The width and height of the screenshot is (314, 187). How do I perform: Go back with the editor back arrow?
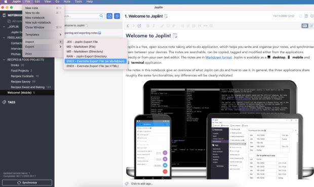pos(128,26)
